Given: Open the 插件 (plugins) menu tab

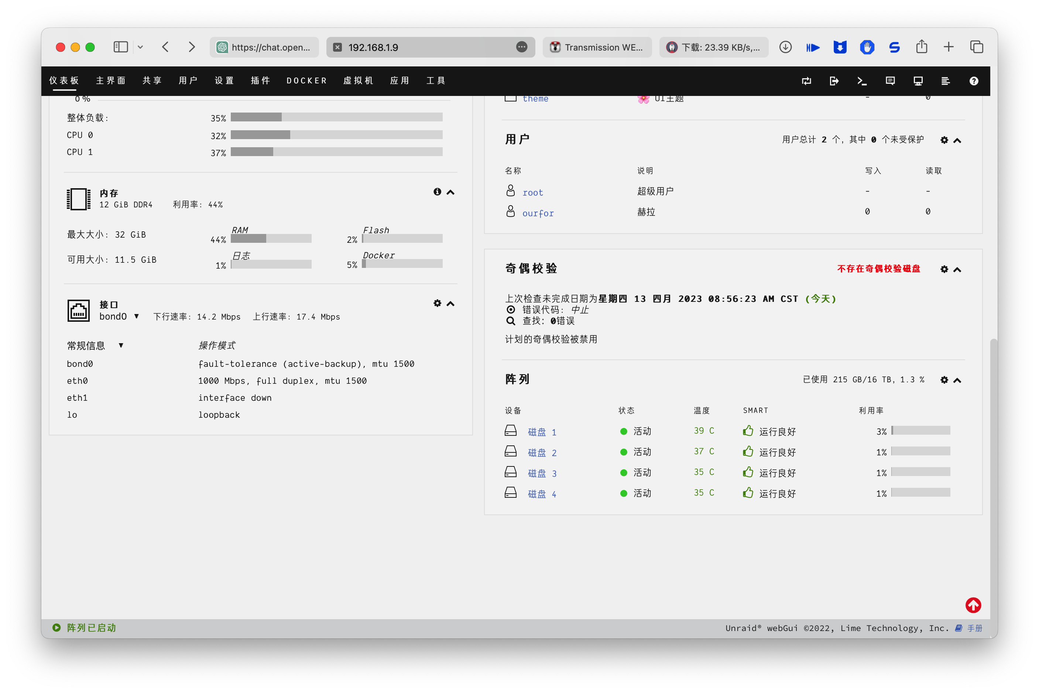Looking at the screenshot, I should (x=260, y=80).
